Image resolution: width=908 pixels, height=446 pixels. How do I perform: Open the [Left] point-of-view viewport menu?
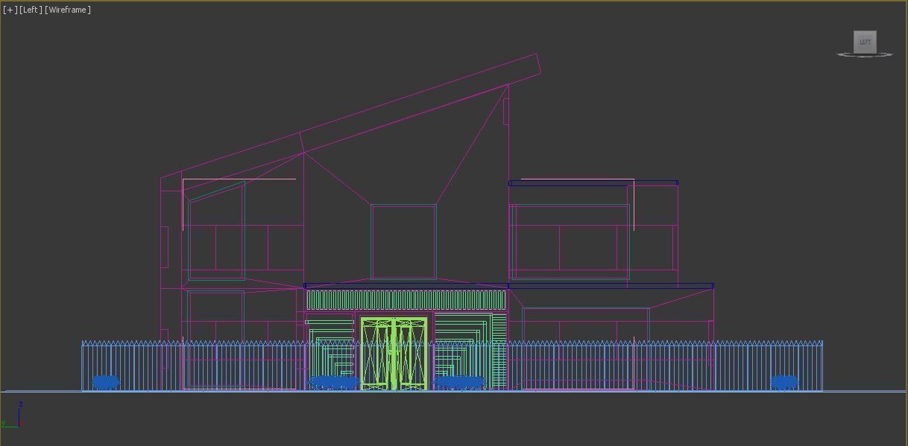click(x=31, y=10)
